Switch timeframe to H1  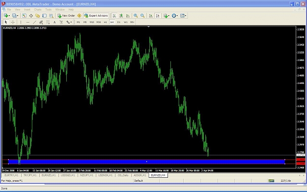pos(105,22)
